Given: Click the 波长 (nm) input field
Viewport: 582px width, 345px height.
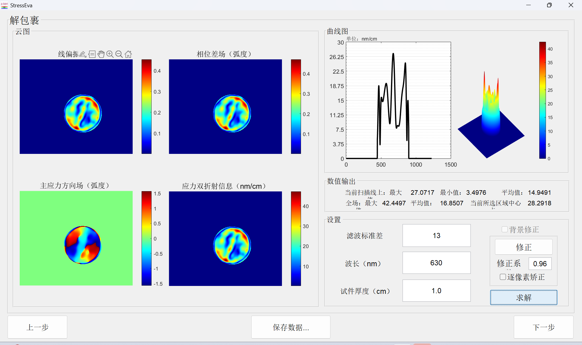Looking at the screenshot, I should tap(436, 263).
